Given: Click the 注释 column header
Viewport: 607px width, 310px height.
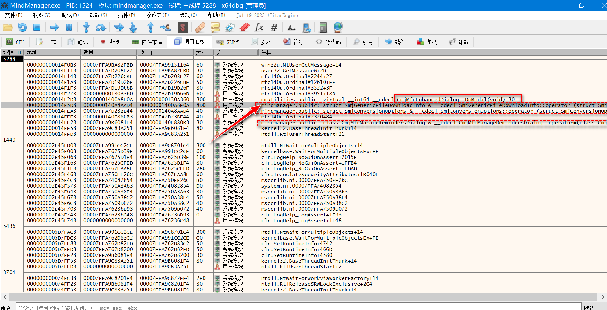Looking at the screenshot, I should click(432, 52).
